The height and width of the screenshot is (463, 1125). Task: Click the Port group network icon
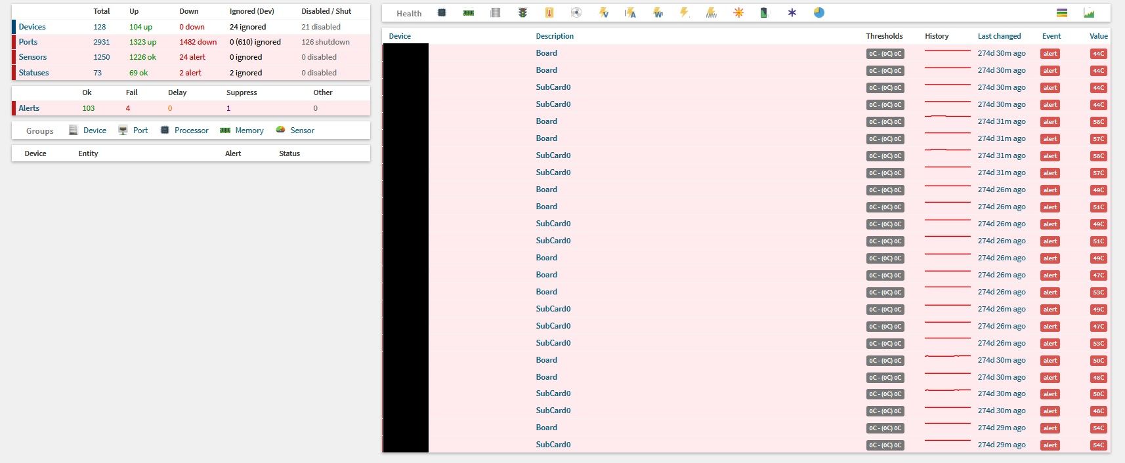coord(123,130)
